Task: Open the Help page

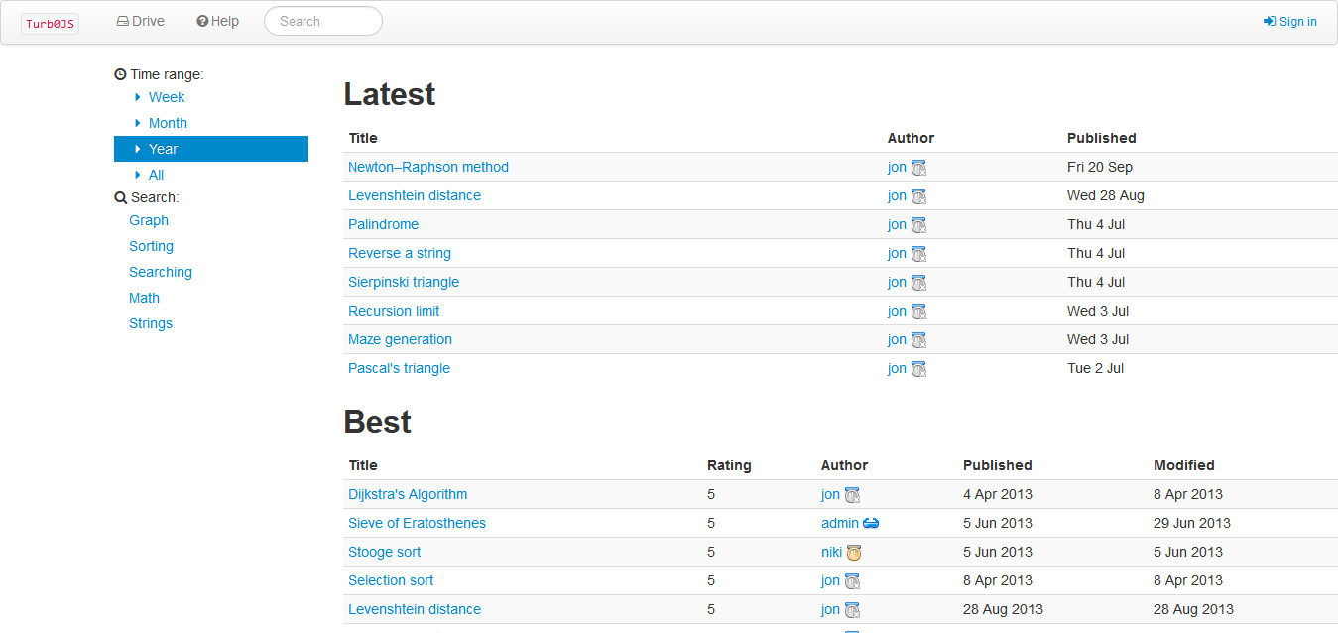Action: coord(218,21)
